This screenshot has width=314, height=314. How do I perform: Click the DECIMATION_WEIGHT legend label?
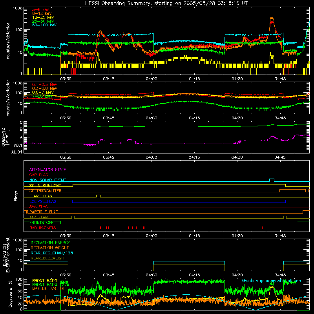tap(50, 248)
